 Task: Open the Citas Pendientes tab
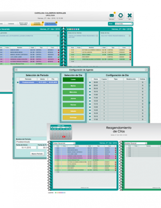51,24
